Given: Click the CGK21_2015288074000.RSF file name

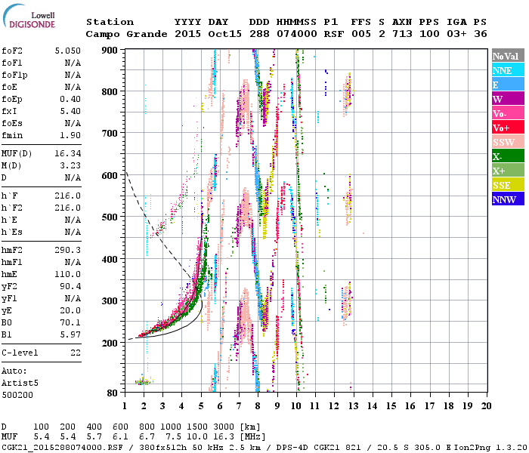Looking at the screenshot, I should (x=62, y=448).
